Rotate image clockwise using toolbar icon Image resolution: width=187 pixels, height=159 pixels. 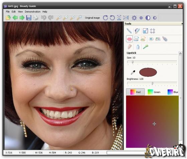pos(106,18)
